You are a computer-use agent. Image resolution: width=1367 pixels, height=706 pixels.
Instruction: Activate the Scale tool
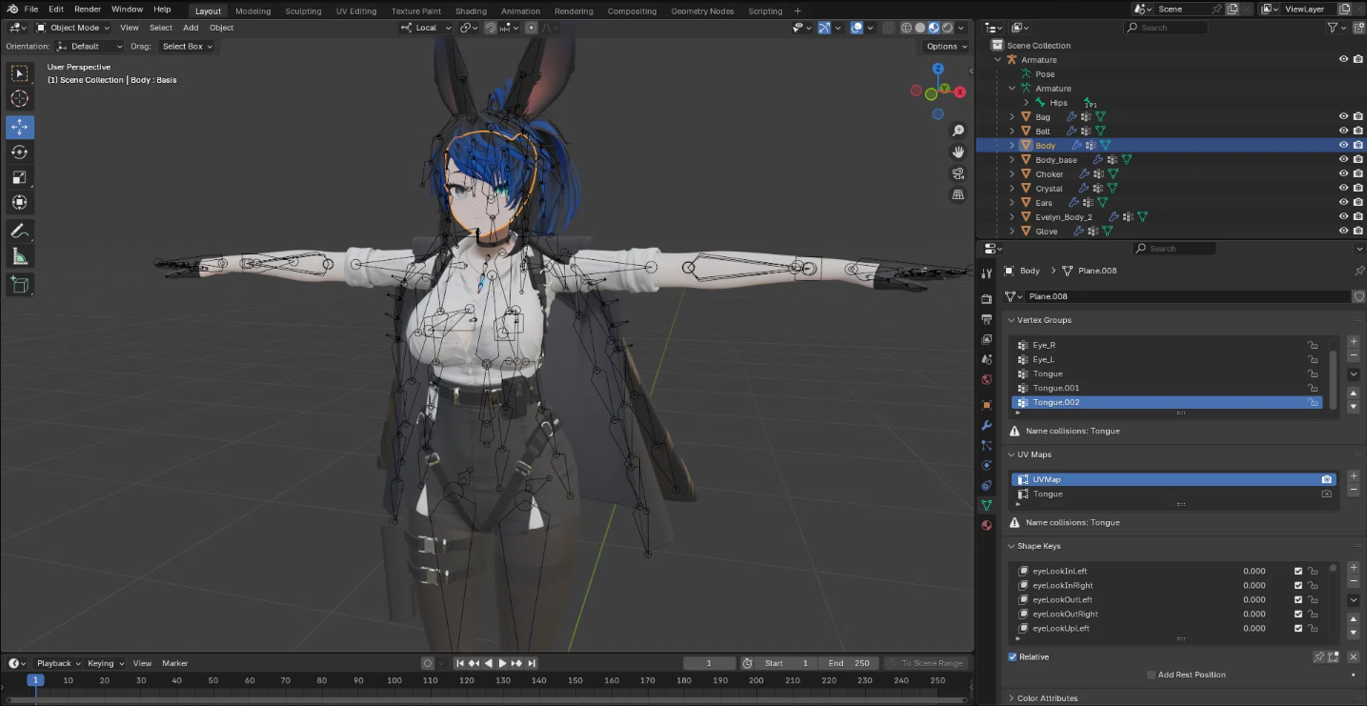coord(20,177)
